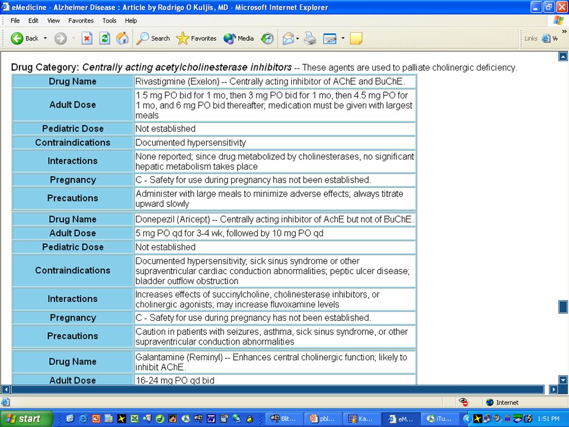Open the Edit button dropdown arrow
This screenshot has height=427, width=569.
343,38
